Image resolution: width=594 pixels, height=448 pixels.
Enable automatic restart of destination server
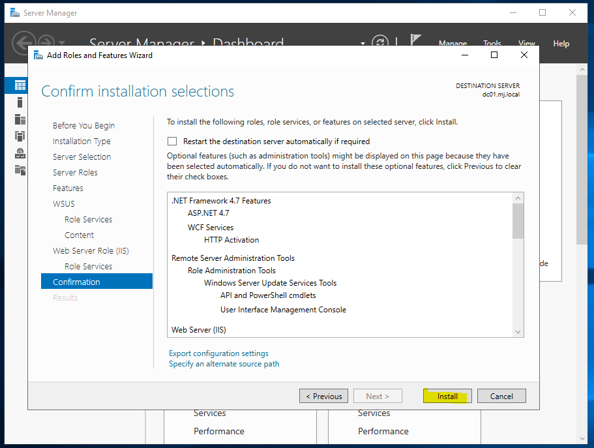point(172,142)
